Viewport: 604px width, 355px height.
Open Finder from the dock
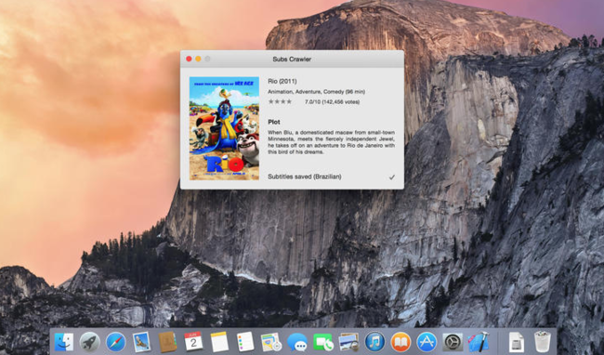point(64,341)
